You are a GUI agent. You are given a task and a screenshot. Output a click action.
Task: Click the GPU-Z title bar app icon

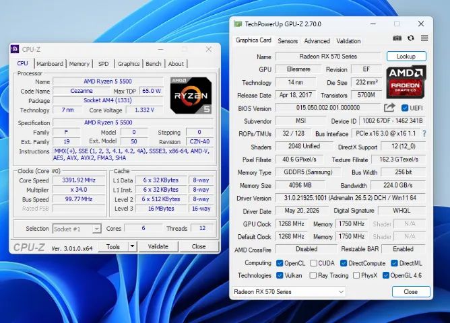click(x=238, y=24)
